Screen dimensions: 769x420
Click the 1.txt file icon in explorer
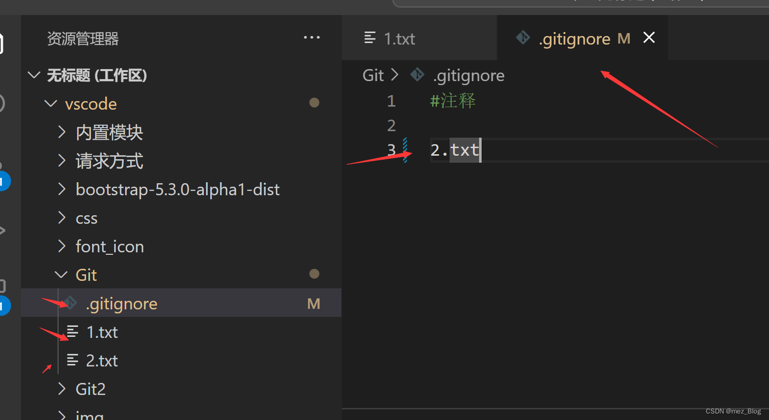(73, 331)
